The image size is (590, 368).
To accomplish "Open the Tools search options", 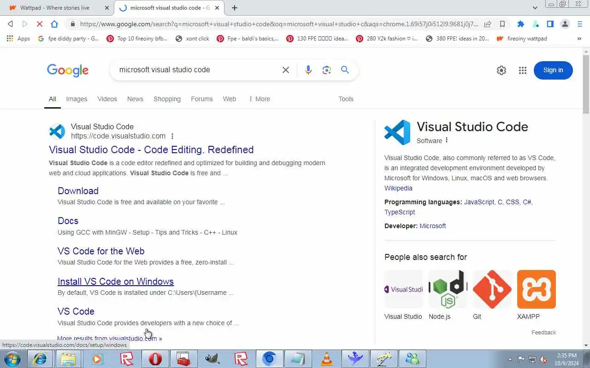I will (346, 99).
